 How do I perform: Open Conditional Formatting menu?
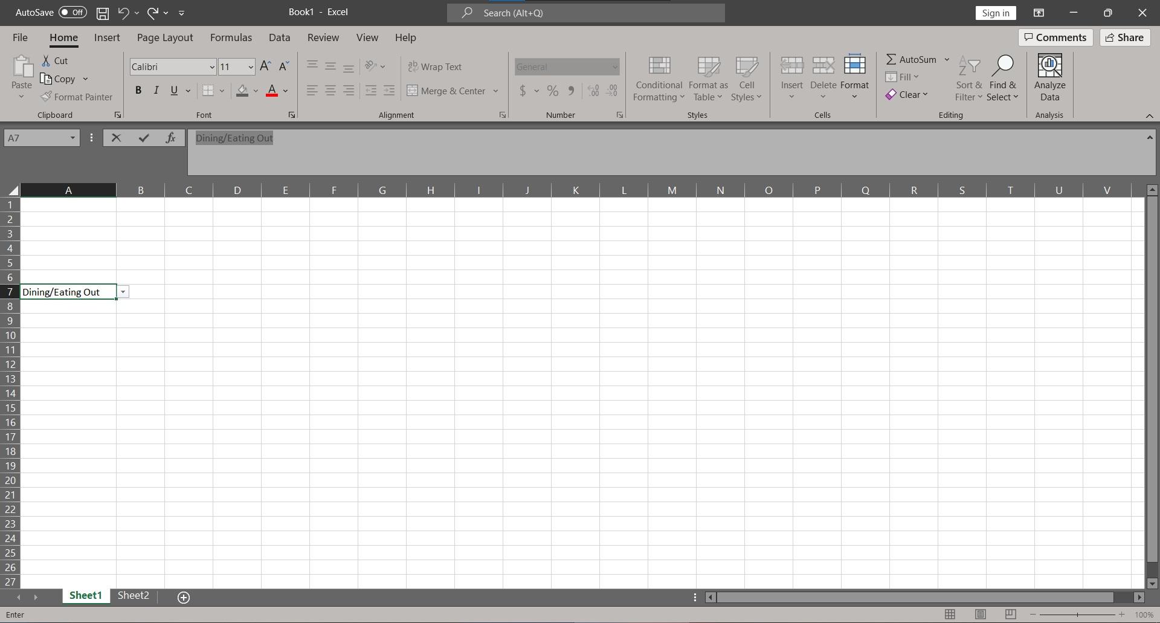coord(659,79)
